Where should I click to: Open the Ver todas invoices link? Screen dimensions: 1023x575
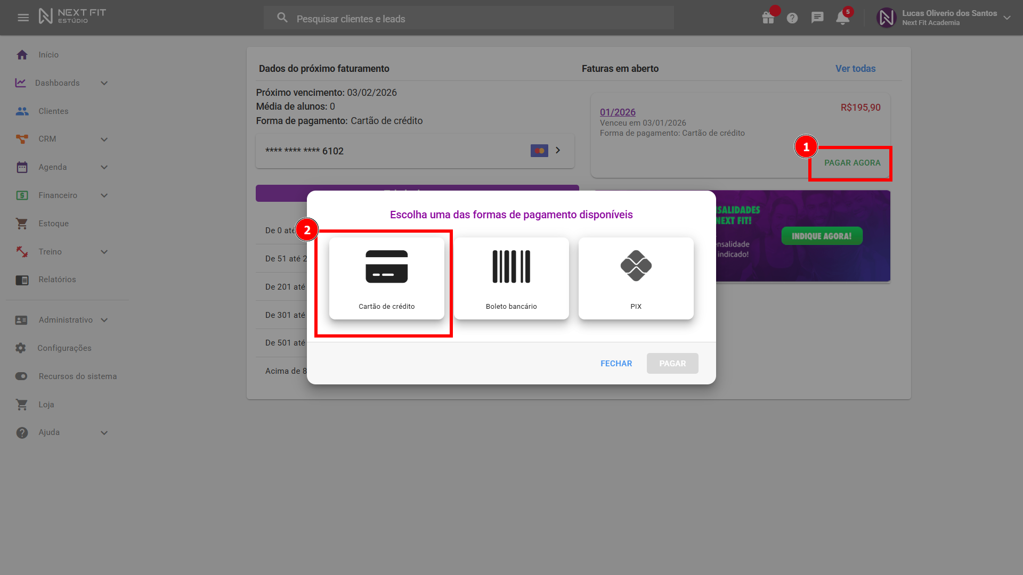click(855, 69)
